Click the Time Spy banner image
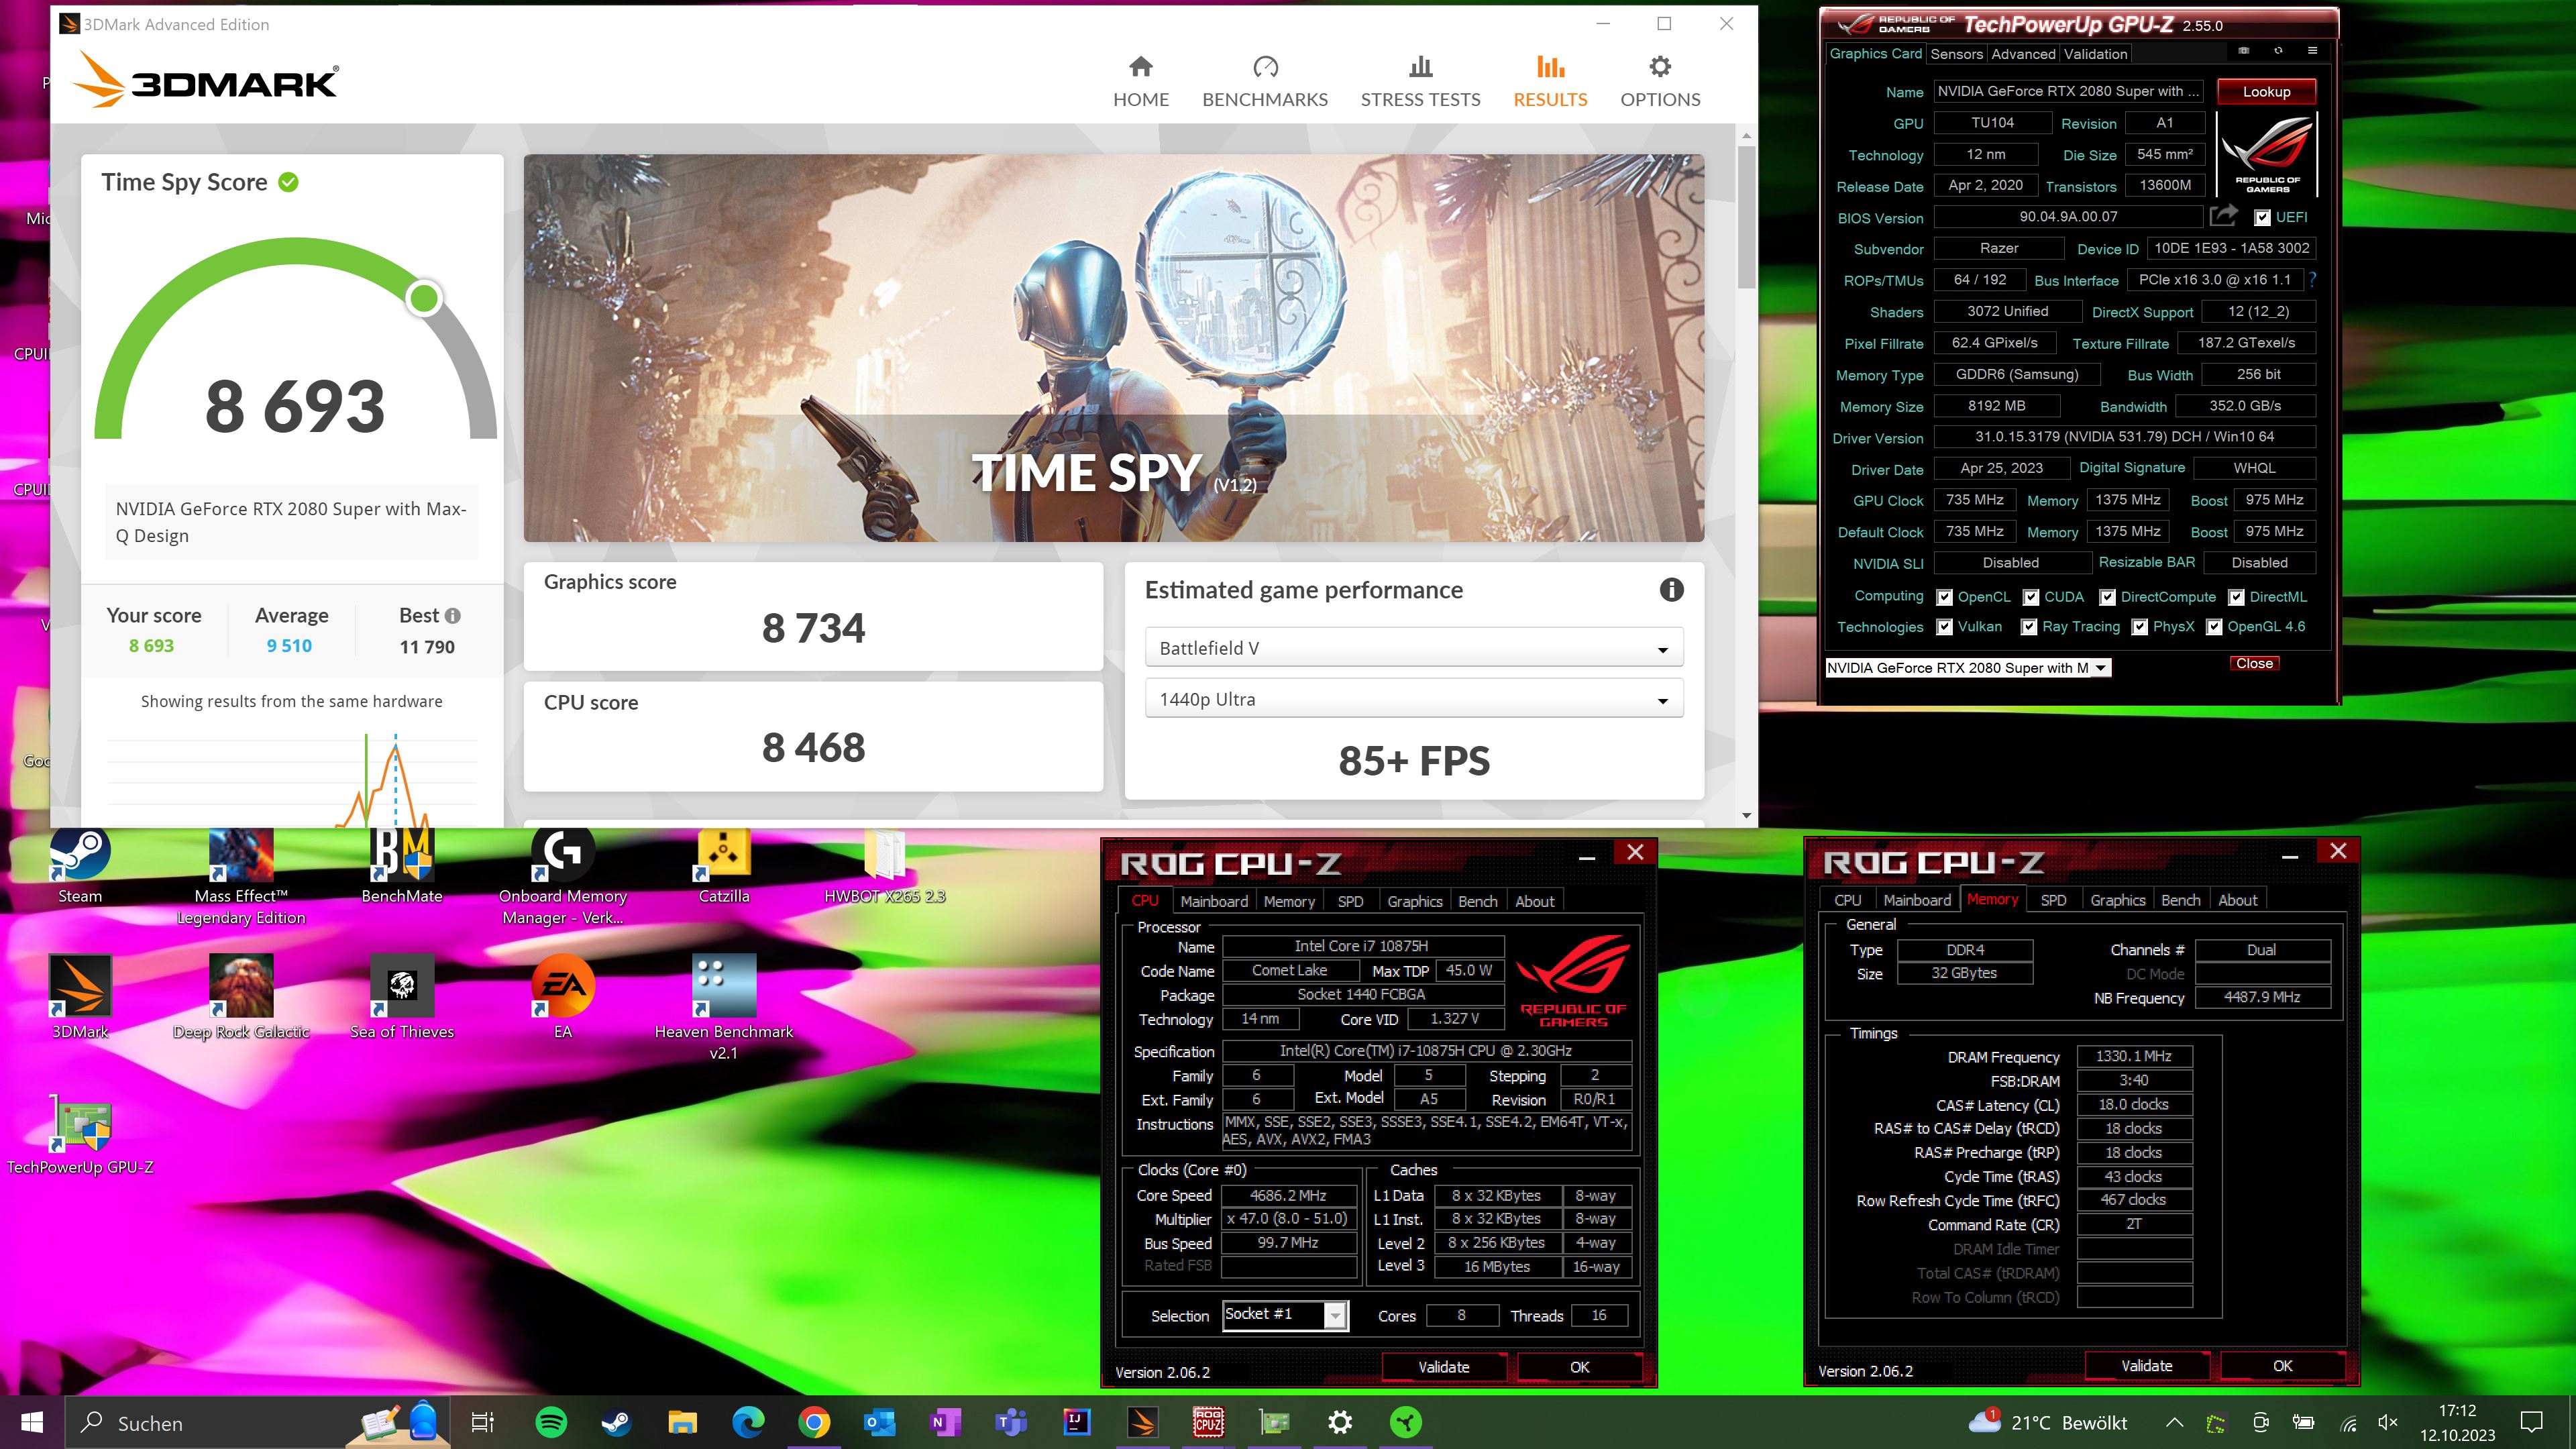Screen dimensions: 2576x1449 click(x=1113, y=348)
